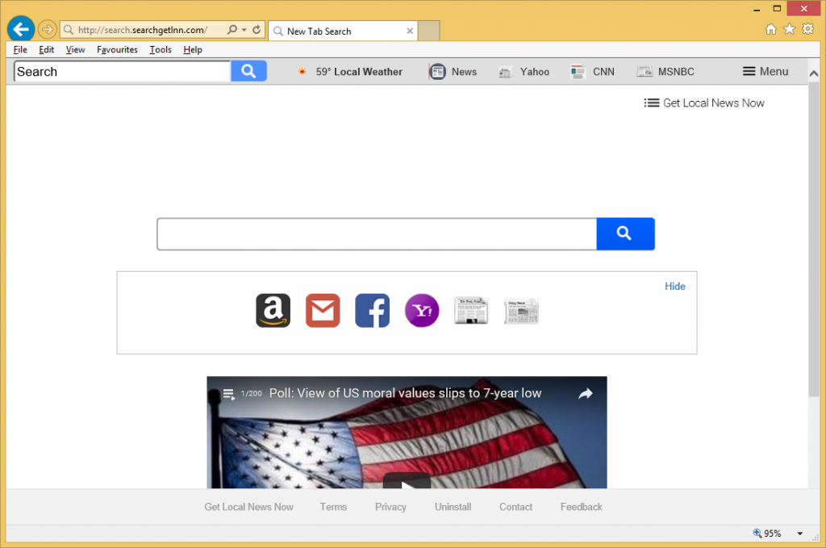Open the first newspaper shortcut icon
Screen dimensions: 826x548
point(471,311)
